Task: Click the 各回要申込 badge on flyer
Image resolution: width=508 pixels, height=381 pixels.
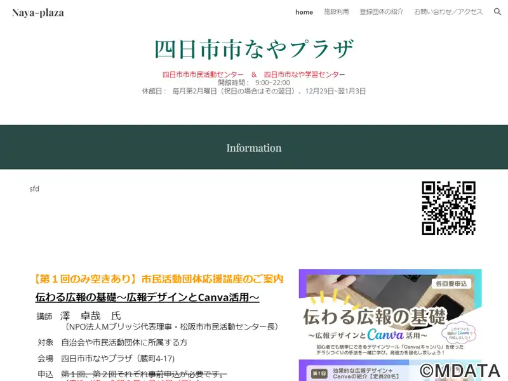Action: point(451,284)
